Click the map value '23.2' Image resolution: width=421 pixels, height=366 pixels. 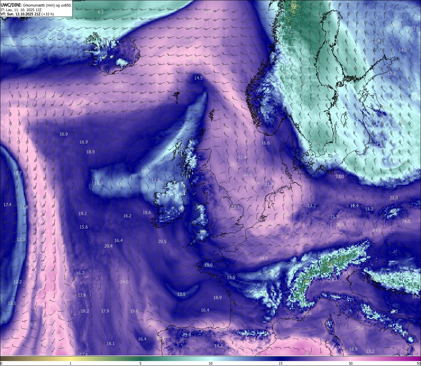[x=370, y=351]
